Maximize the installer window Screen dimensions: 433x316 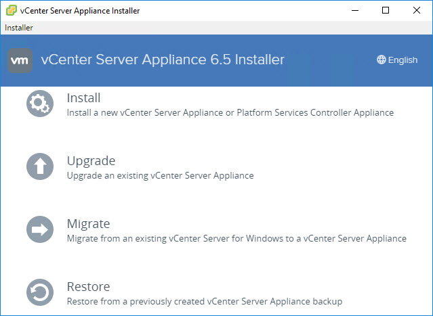pyautogui.click(x=386, y=10)
